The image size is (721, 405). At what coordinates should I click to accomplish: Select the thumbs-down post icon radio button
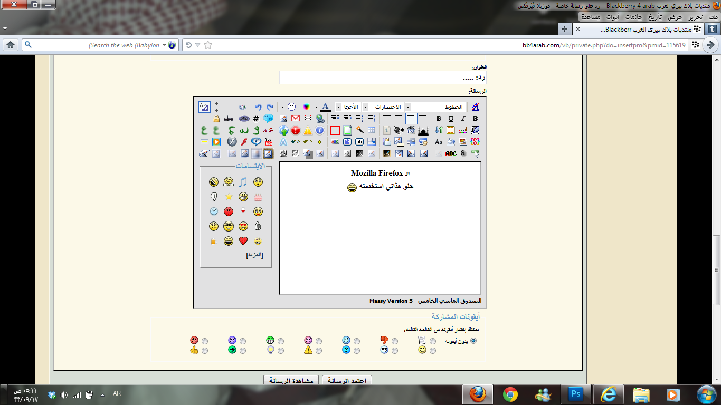point(395,341)
